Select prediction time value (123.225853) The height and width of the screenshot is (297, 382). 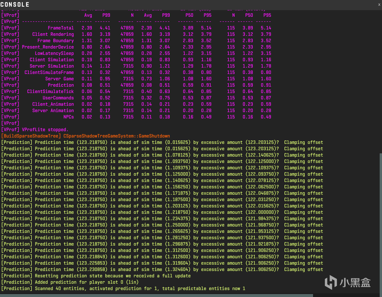92,263
